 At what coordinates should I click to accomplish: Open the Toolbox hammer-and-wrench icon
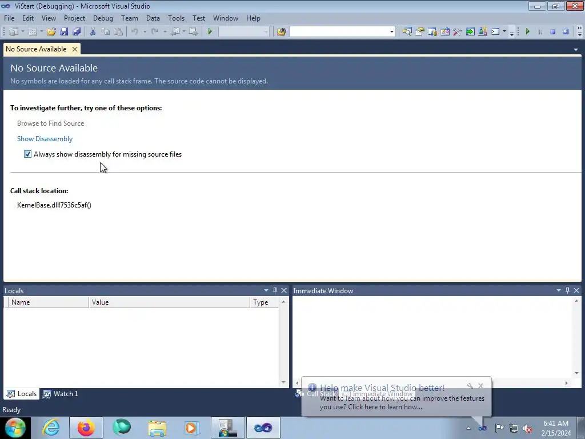tap(458, 32)
